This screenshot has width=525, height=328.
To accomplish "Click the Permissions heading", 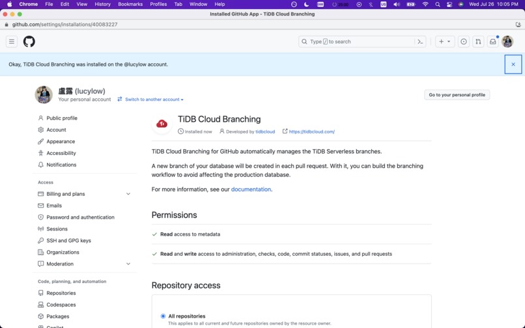I will [174, 215].
